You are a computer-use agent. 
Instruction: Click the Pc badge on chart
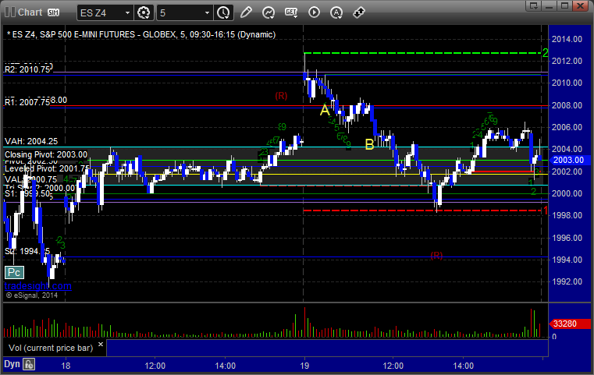coord(14,272)
